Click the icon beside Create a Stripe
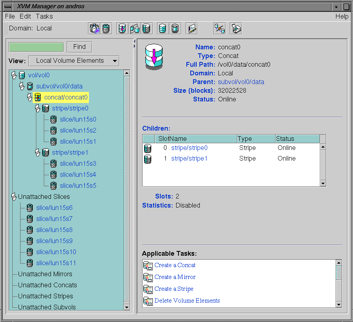353x322 pixels. tap(148, 289)
